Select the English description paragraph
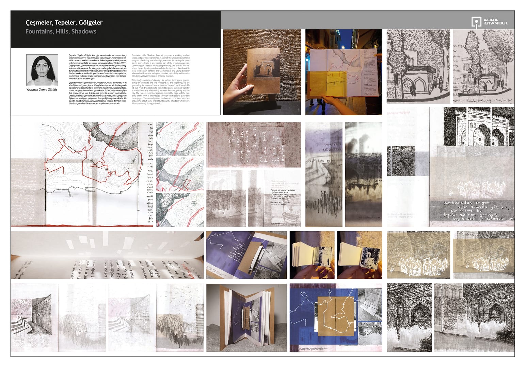 (x=160, y=79)
